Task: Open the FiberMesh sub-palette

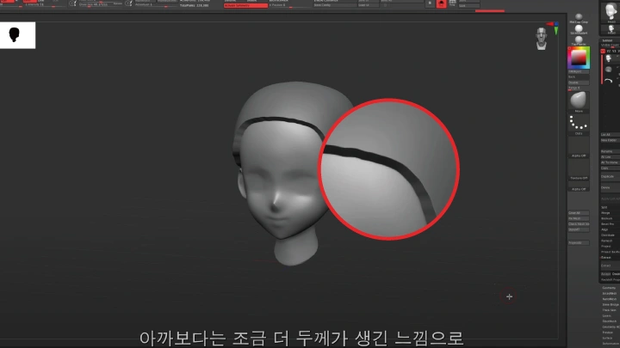Action: click(x=611, y=321)
